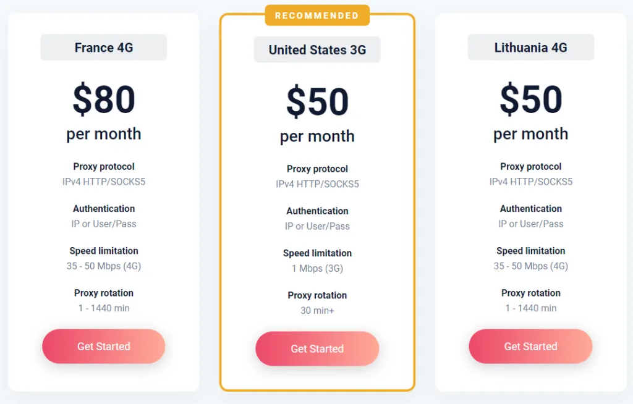Click Authentication heading in the United States card

coord(317,211)
